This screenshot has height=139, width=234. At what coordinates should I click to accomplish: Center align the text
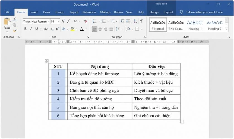tap(100, 29)
